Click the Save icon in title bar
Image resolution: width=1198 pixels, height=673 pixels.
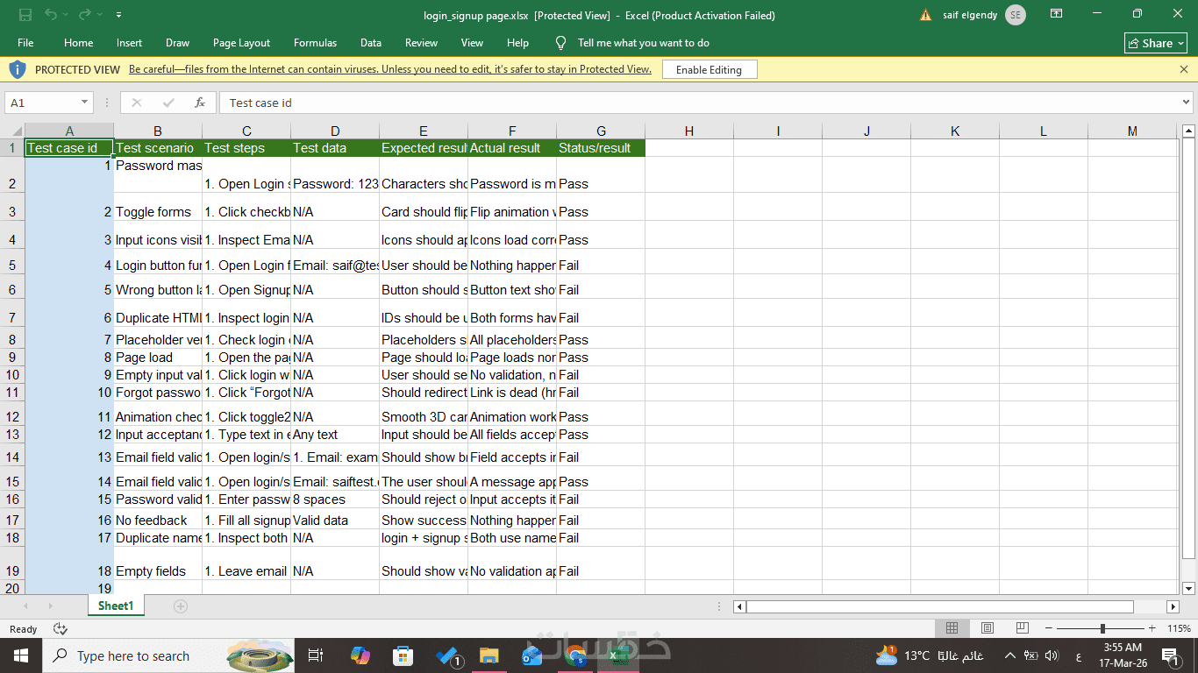pos(25,14)
